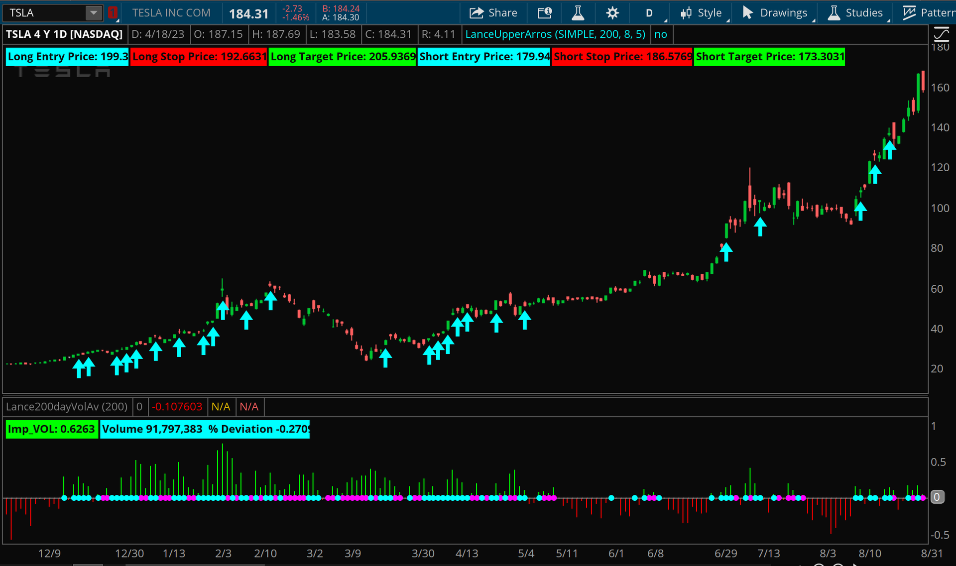The width and height of the screenshot is (956, 566).
Task: Click the 8/31 date on time axis
Action: 932,554
